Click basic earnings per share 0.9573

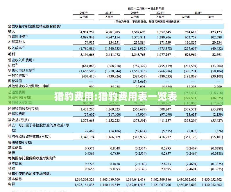pyautogui.click(x=89, y=148)
